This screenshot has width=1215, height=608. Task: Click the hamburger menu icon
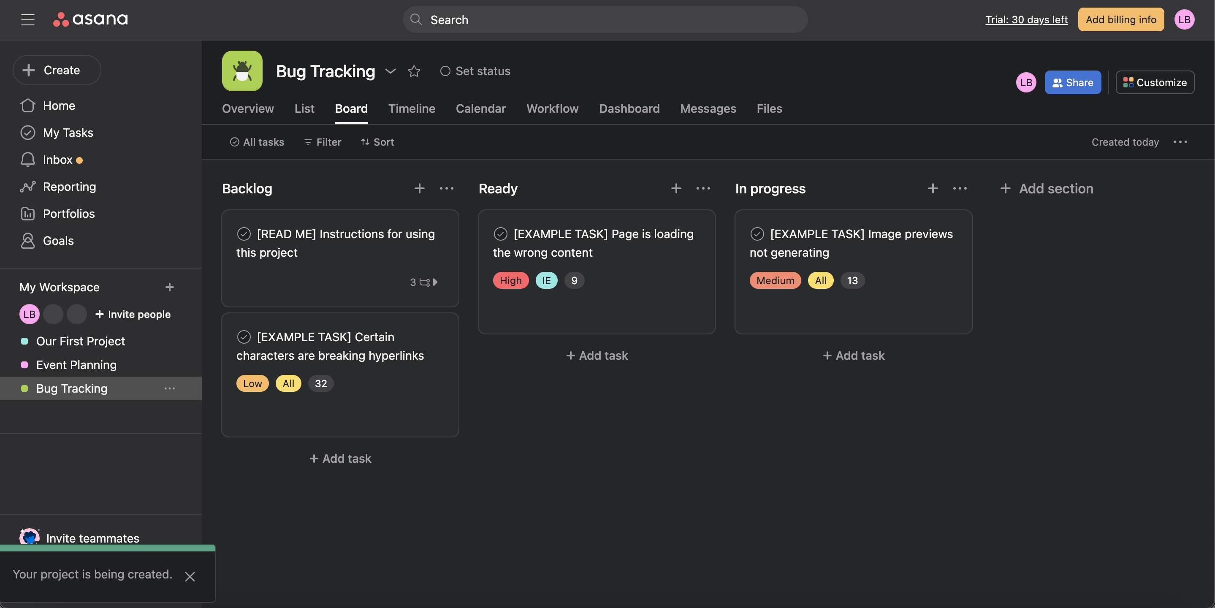click(28, 19)
